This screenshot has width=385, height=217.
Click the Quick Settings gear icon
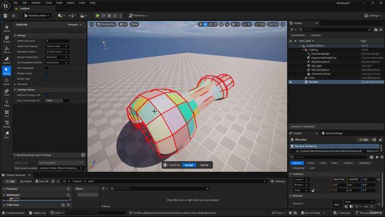tap(83, 155)
